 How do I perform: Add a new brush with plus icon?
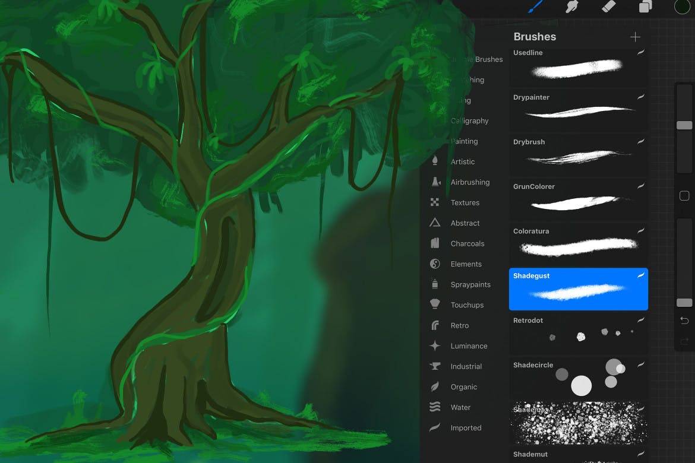[635, 37]
